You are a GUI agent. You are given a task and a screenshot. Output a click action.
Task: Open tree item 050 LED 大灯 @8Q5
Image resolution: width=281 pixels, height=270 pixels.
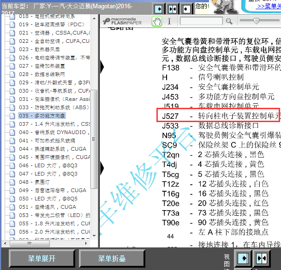click(48, 199)
